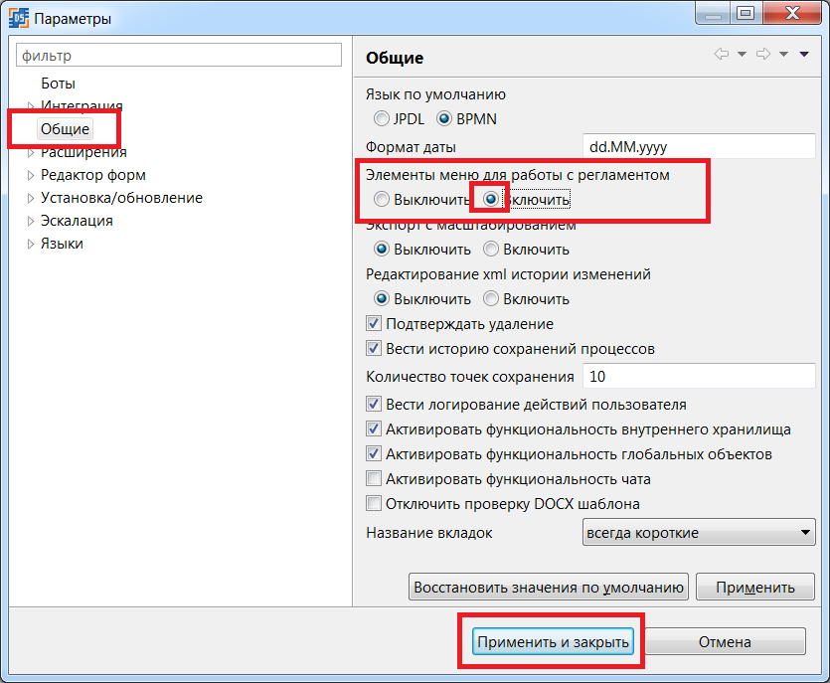
Task: Enable the chat functionality checkbox
Action: click(x=374, y=478)
